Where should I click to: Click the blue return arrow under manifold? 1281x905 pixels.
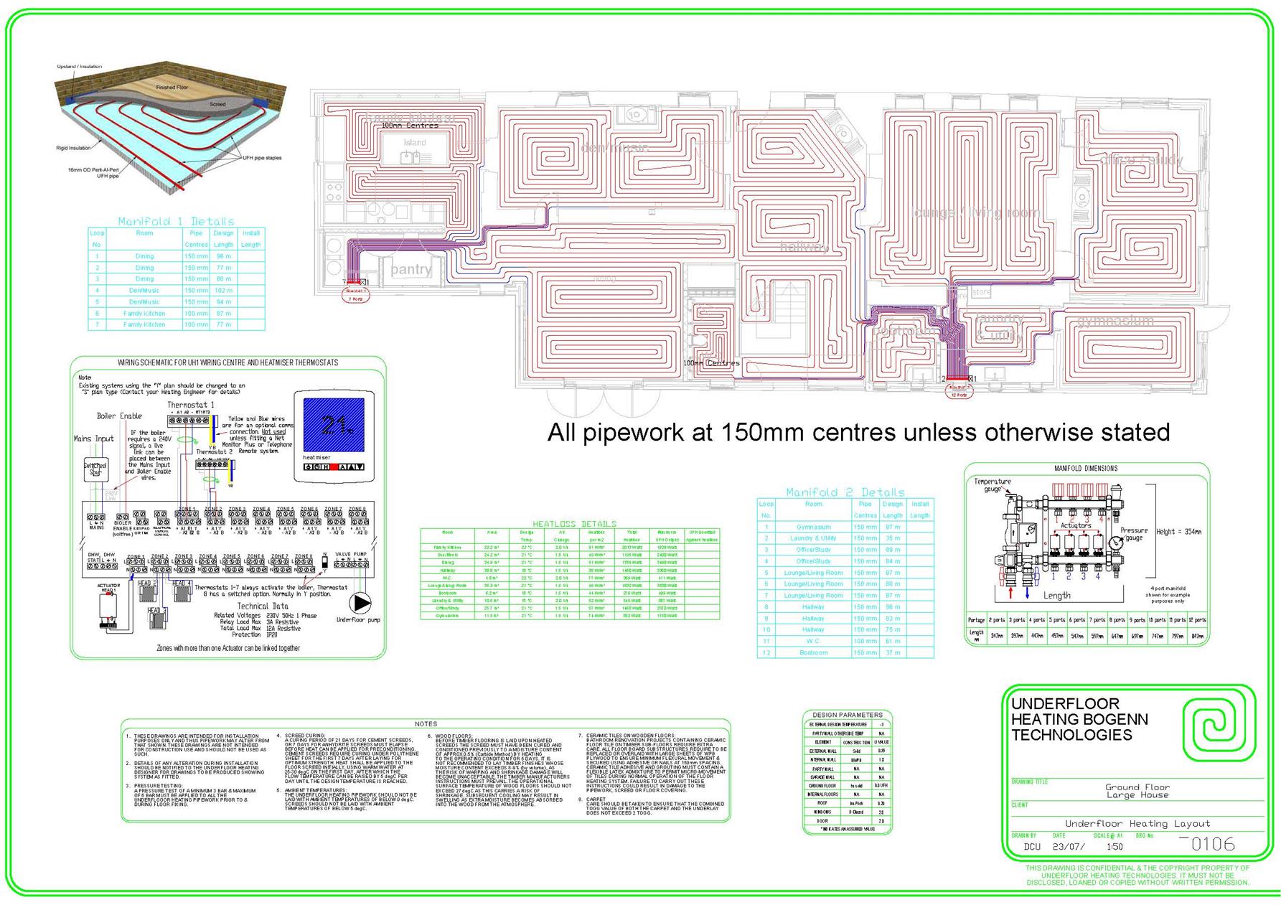[1027, 593]
